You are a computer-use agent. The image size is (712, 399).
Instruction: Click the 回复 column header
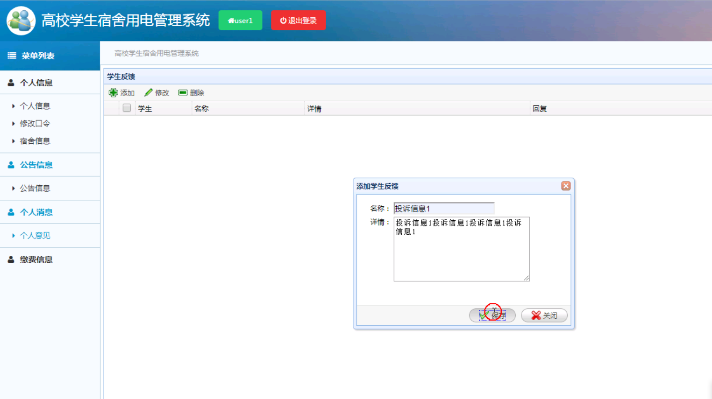[621, 109]
